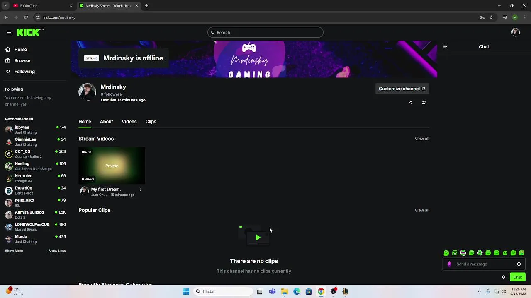Switch to the Clips tab
Image resolution: width=531 pixels, height=298 pixels.
pos(151,121)
